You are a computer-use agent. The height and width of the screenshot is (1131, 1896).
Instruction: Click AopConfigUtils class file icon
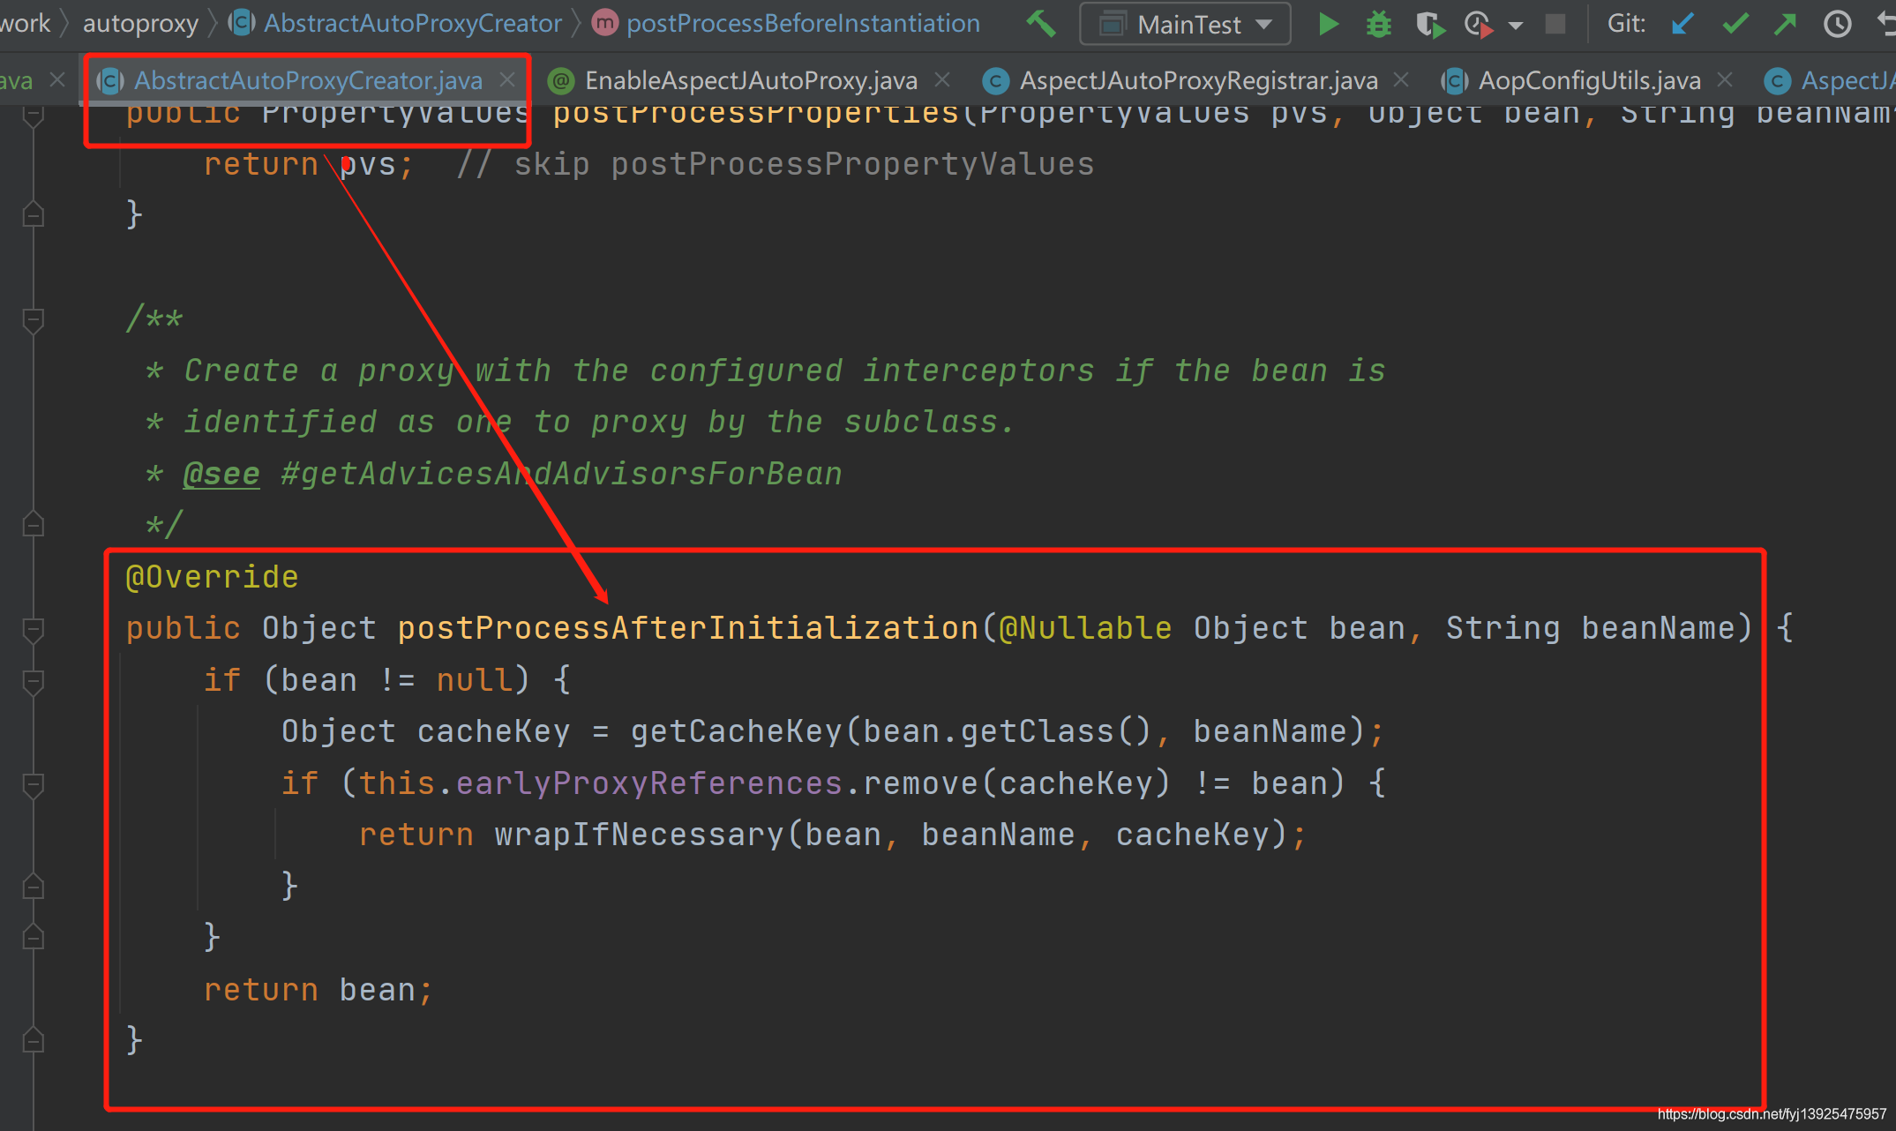click(1455, 81)
